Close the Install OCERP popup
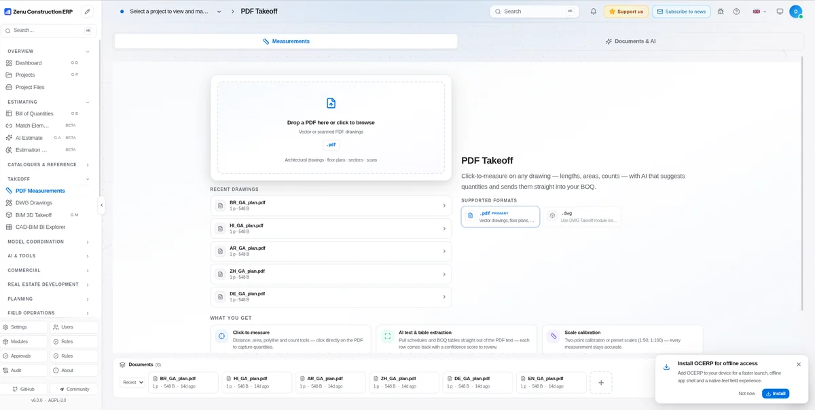The width and height of the screenshot is (815, 410). point(799,365)
